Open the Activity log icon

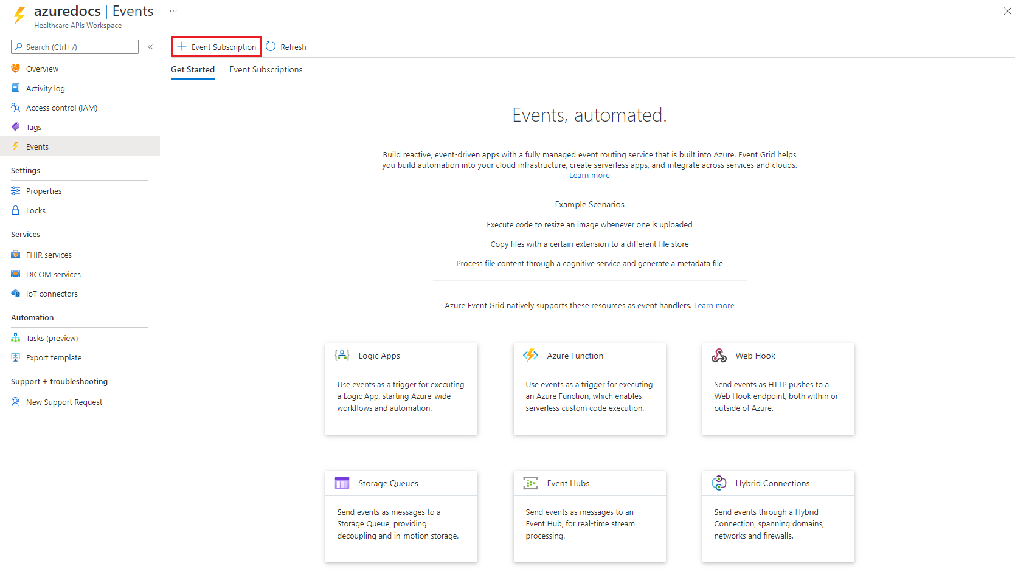(16, 89)
